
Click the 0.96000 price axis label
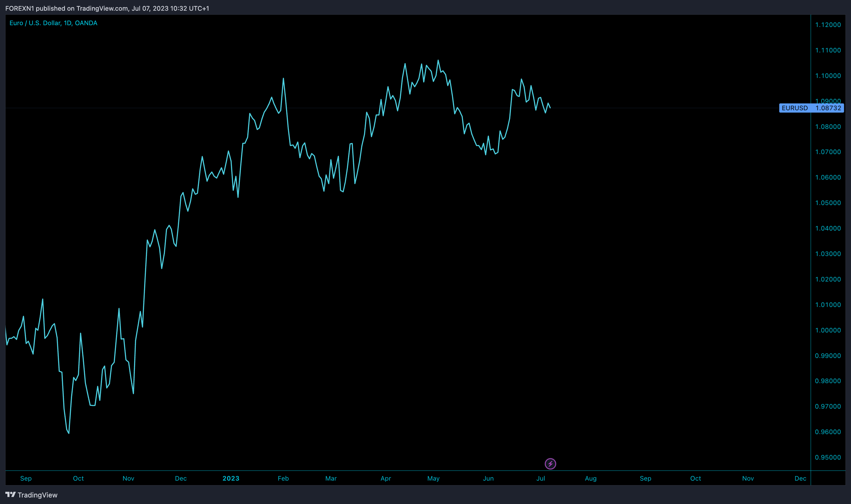[828, 432]
